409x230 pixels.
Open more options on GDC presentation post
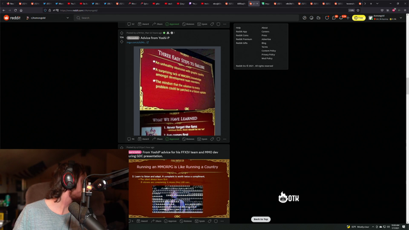(x=222, y=221)
